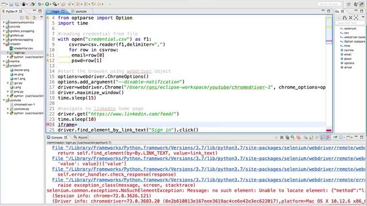Click the Open Perspective icon

[349, 4]
